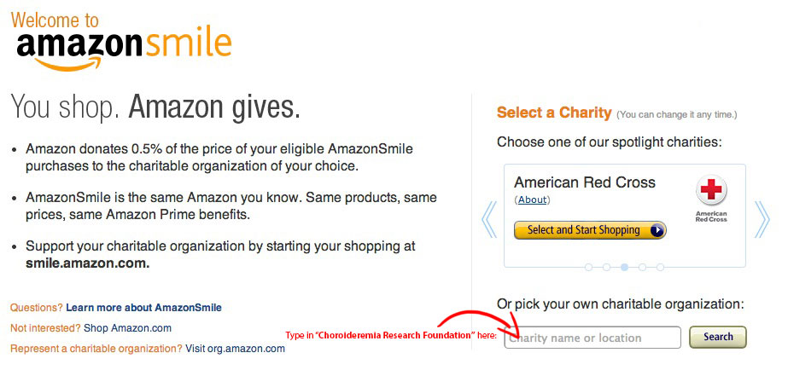Select the first carousel dot
The height and width of the screenshot is (370, 788).
point(588,267)
